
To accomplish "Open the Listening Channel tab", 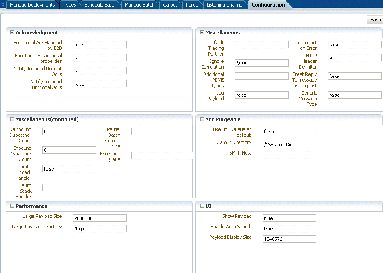I will coord(225,5).
